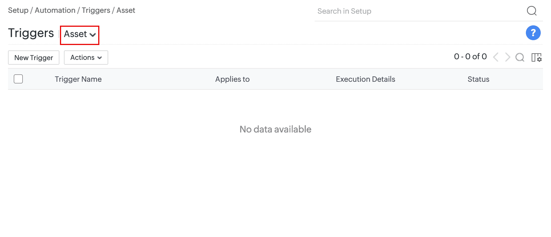Open the column settings icon
551x237 pixels.
536,57
